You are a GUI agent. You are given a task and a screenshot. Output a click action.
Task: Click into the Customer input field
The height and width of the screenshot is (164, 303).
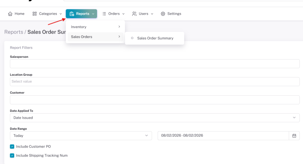point(154,100)
